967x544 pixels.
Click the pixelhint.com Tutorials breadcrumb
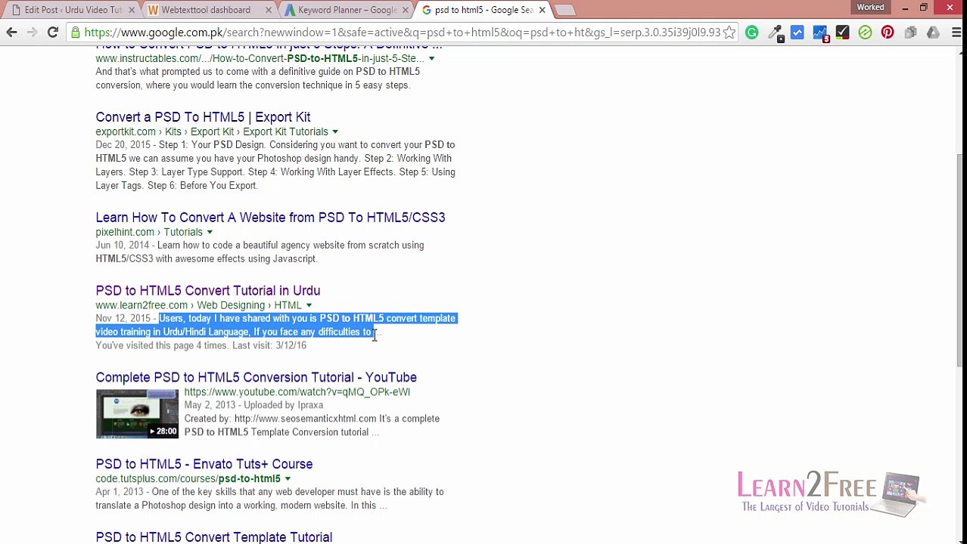pos(149,233)
